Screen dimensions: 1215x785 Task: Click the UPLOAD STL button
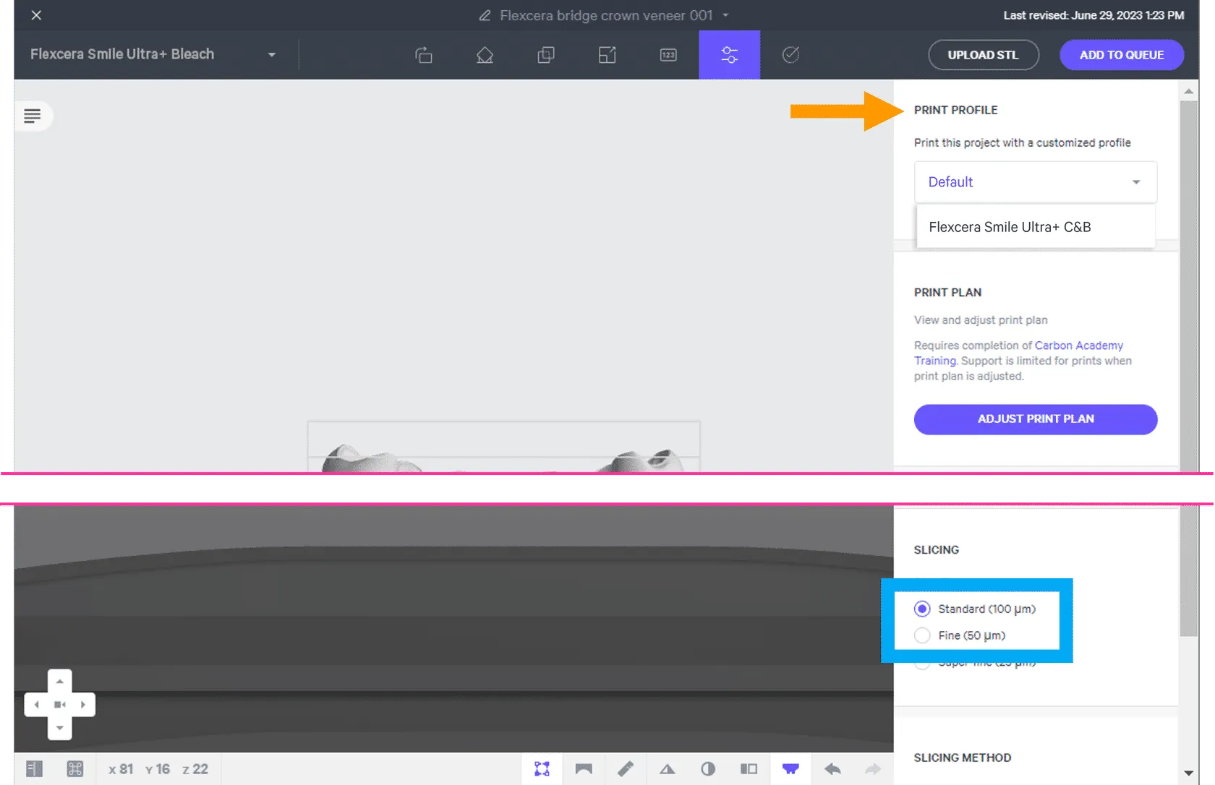point(983,55)
